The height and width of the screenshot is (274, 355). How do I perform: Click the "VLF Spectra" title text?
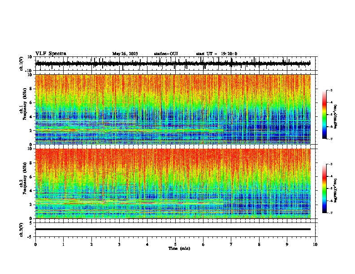pos(51,54)
